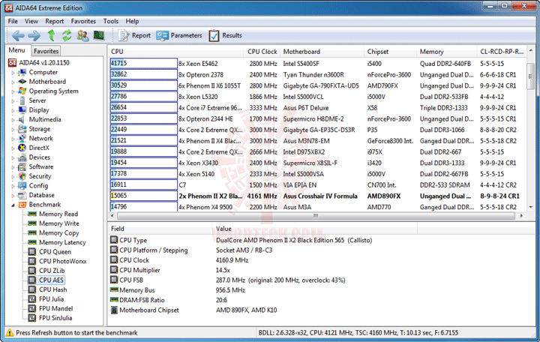540x342 pixels.
Task: Select the 6x Phenom II X6 1055T row
Action: (x=317, y=85)
